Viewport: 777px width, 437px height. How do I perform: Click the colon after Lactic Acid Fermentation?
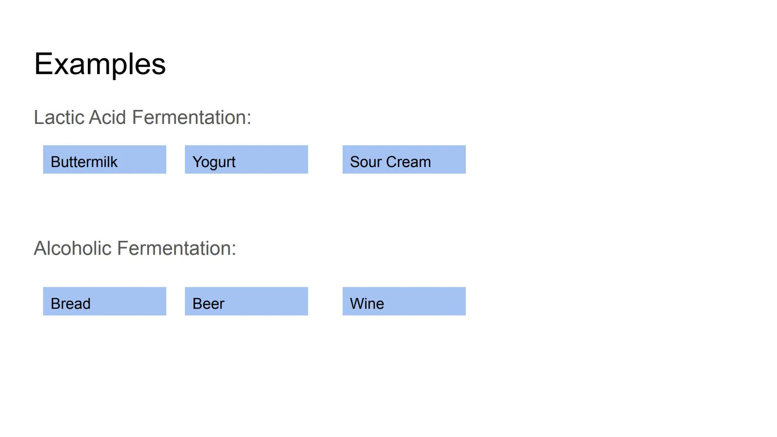249,118
